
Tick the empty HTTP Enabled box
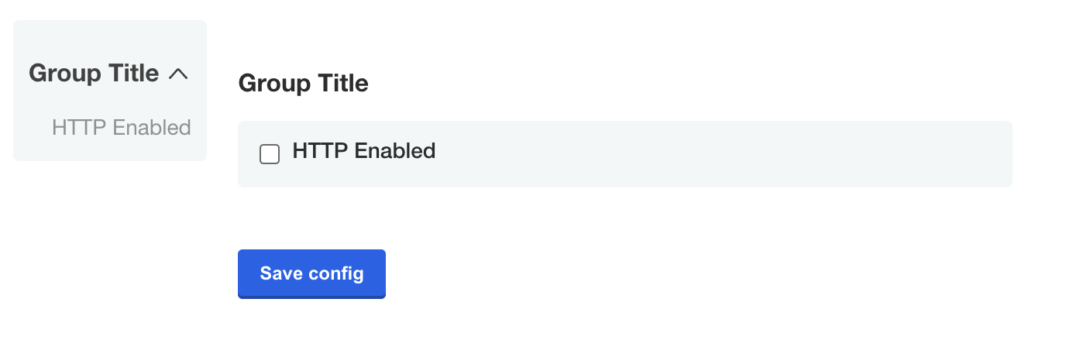270,154
